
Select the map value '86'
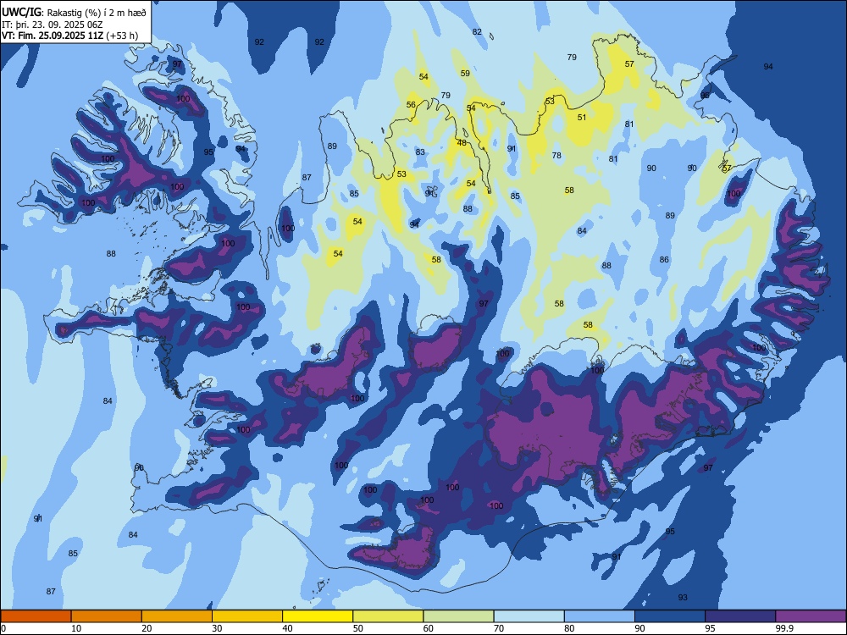point(664,260)
